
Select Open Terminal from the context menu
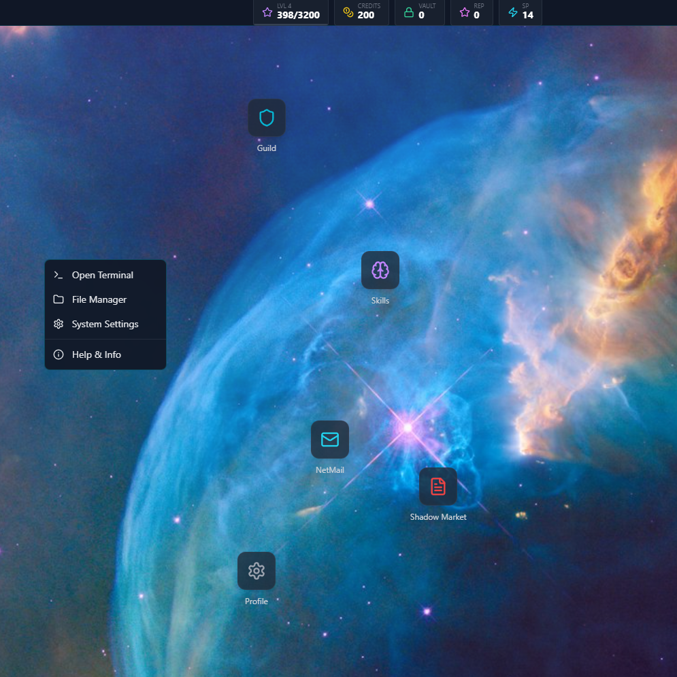(103, 275)
